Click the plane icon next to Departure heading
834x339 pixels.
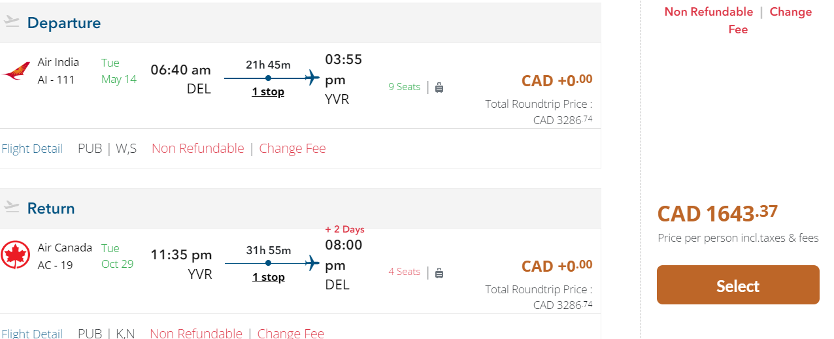(12, 22)
